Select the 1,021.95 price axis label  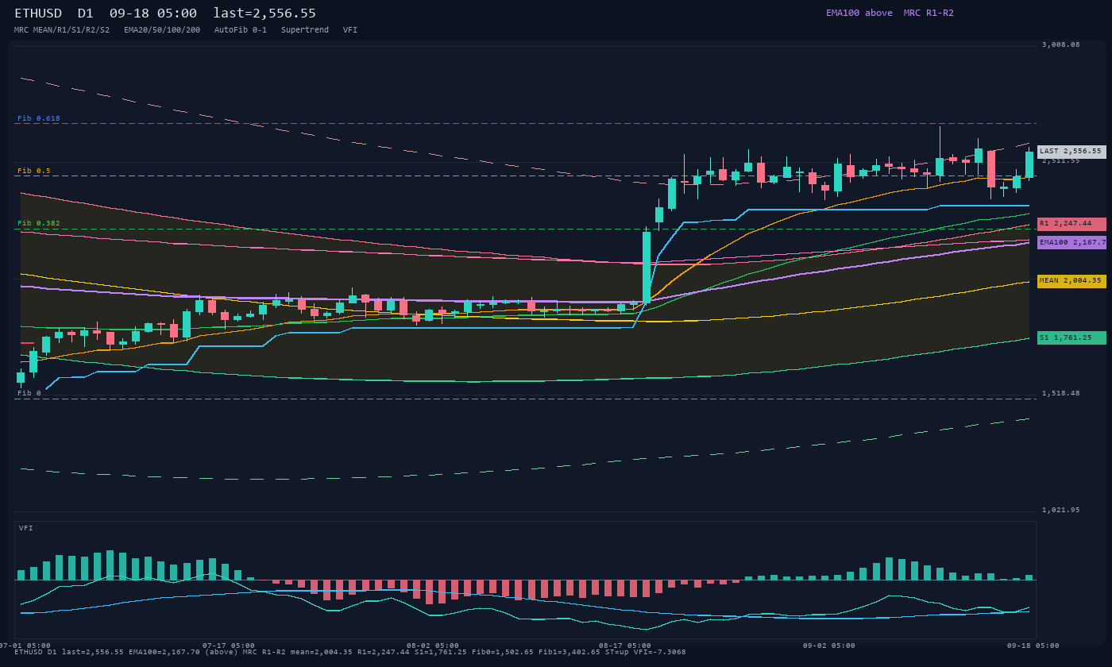(x=1061, y=510)
